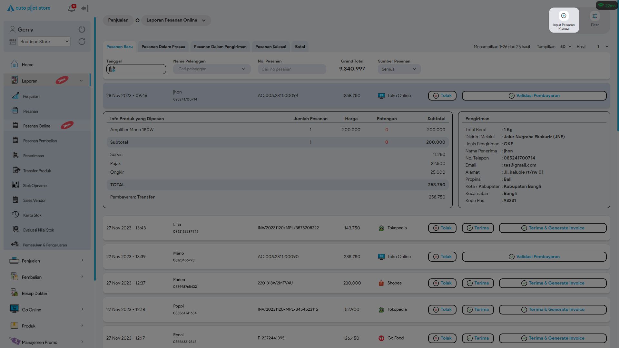Open the Filter options icon
Viewport: 619px width, 348px height.
click(x=594, y=16)
